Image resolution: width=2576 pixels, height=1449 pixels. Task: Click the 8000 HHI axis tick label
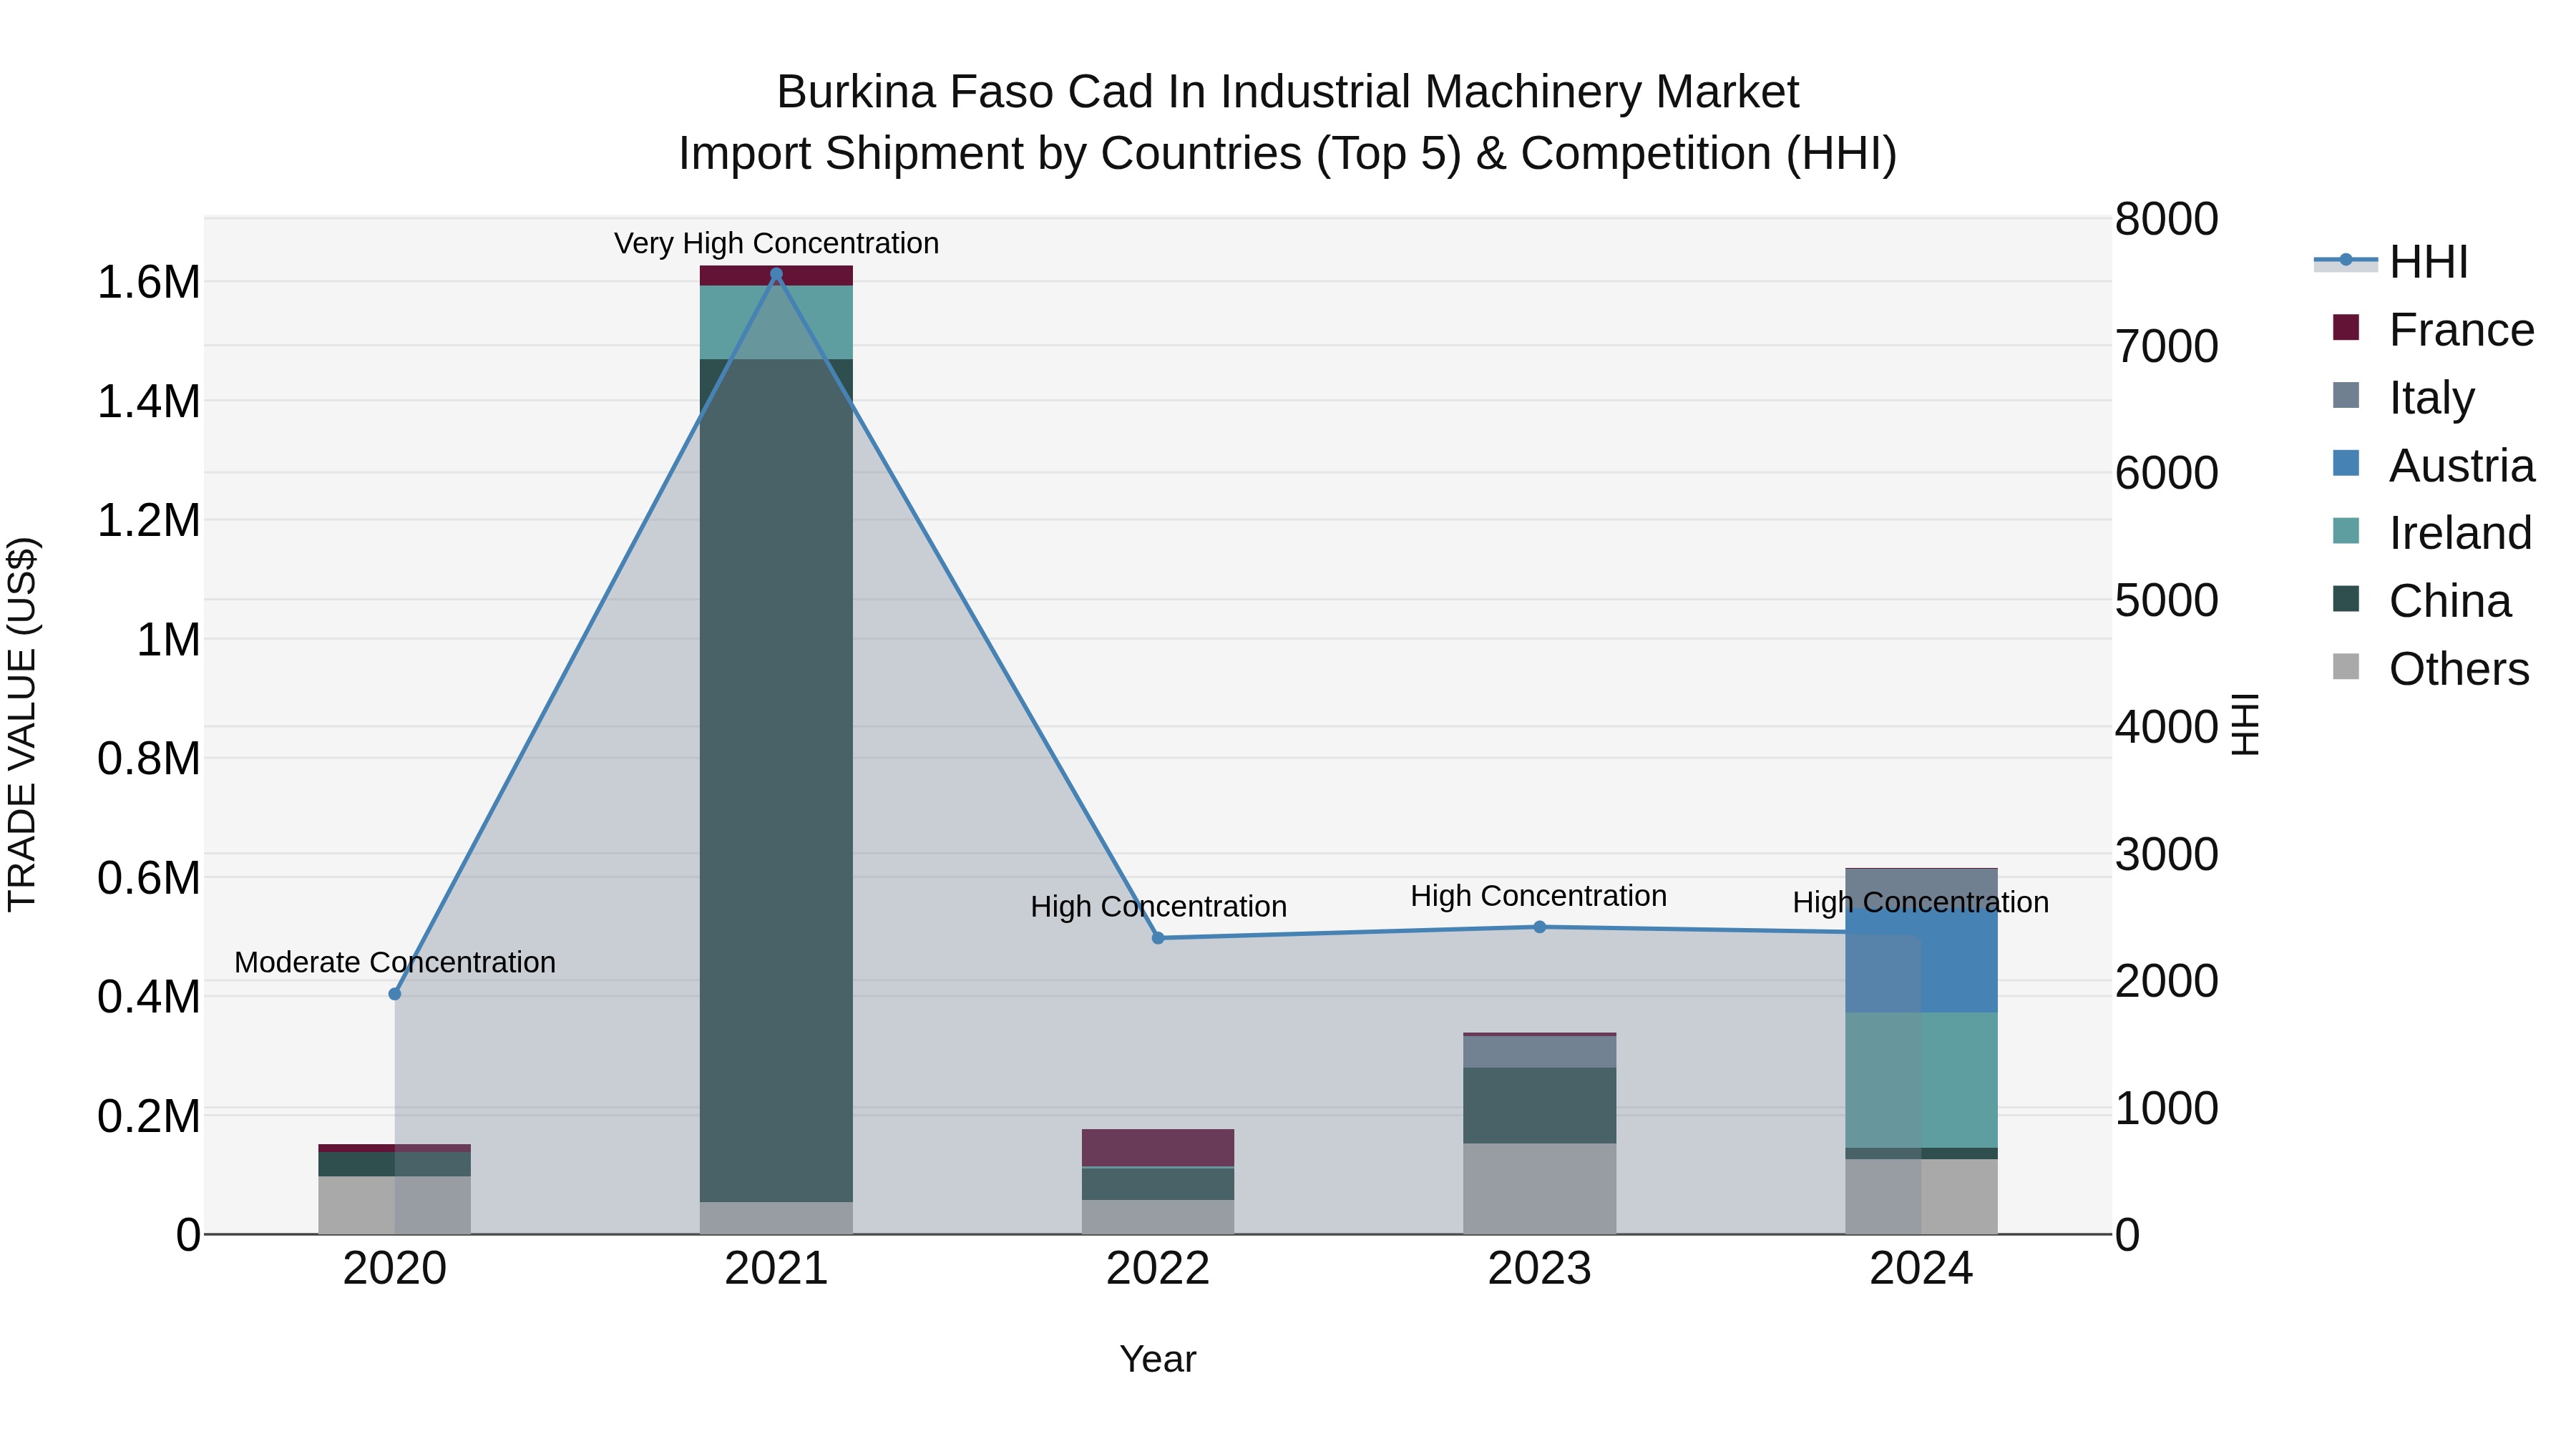2167,219
